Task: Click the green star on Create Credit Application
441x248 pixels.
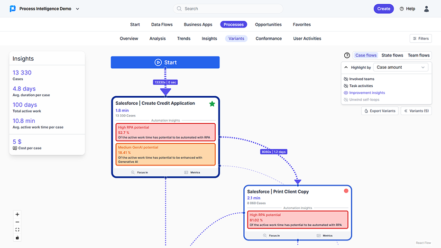Action: coord(212,104)
